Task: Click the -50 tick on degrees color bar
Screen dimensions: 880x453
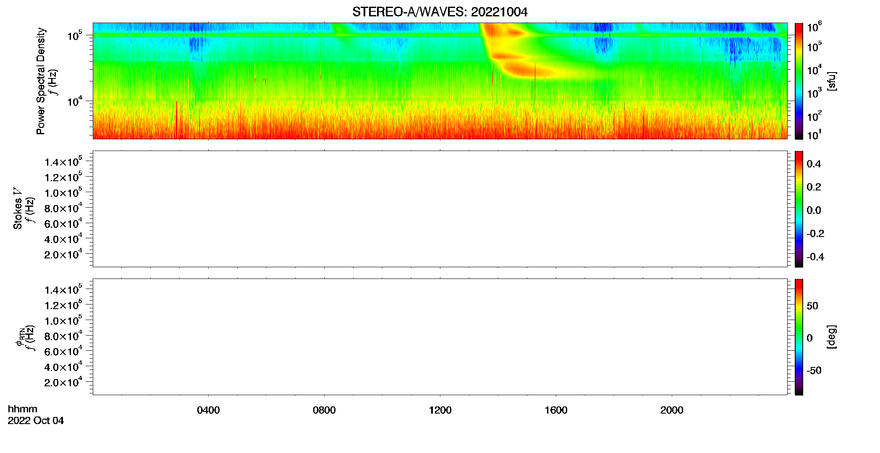Action: pyautogui.click(x=814, y=371)
